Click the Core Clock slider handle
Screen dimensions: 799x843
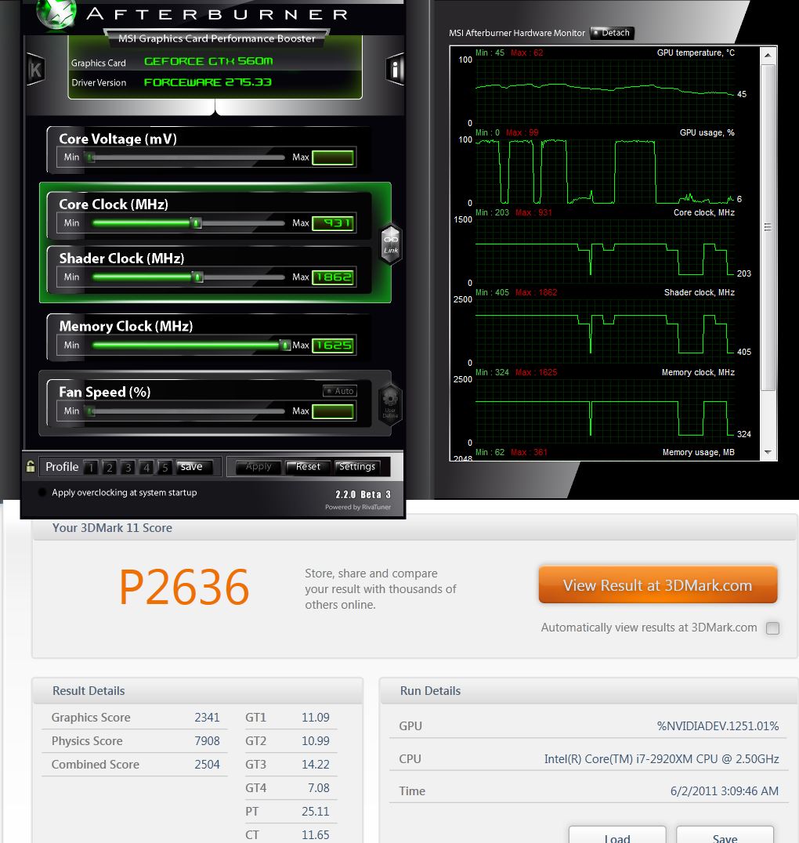click(197, 223)
